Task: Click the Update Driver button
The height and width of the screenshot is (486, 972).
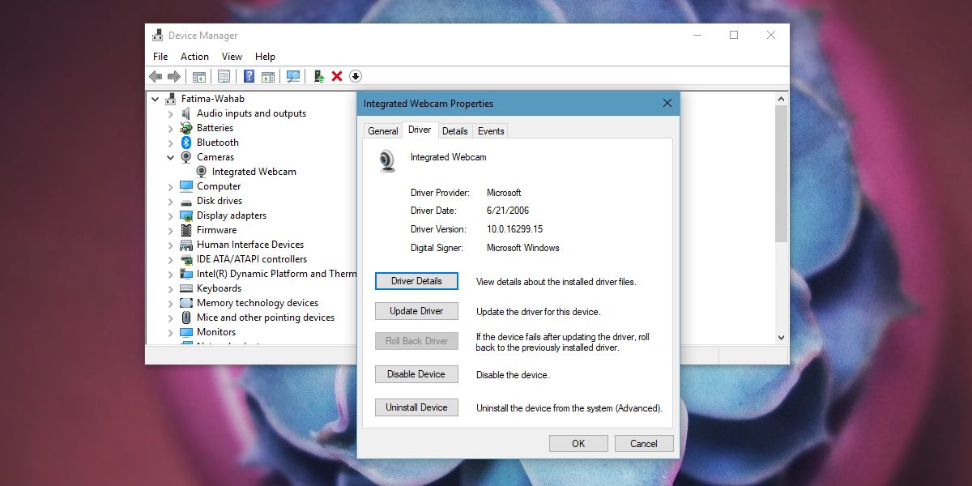Action: point(416,311)
